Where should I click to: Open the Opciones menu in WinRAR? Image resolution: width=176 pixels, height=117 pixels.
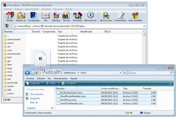58,9
